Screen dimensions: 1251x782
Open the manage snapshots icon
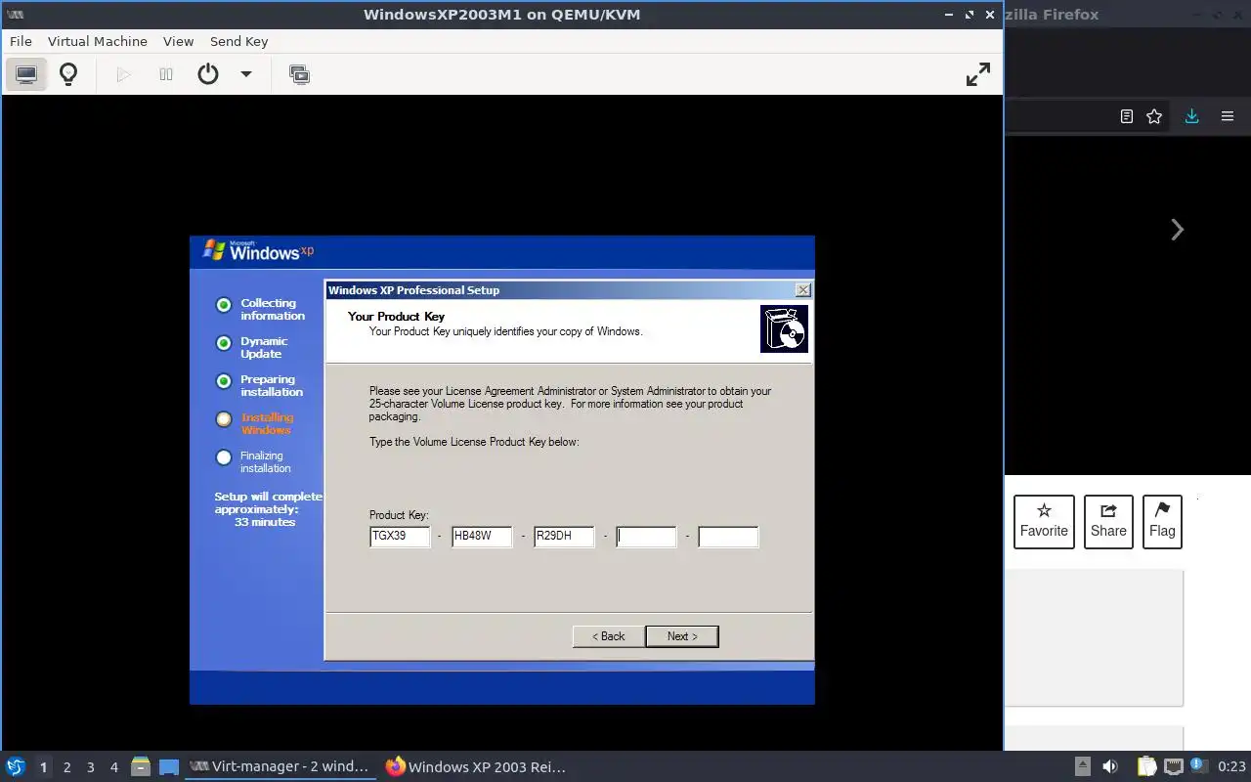coord(300,74)
